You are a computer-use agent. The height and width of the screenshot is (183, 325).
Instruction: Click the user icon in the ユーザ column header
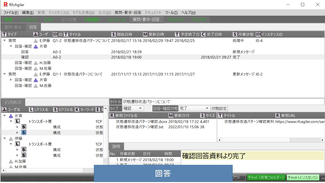coord(35,34)
